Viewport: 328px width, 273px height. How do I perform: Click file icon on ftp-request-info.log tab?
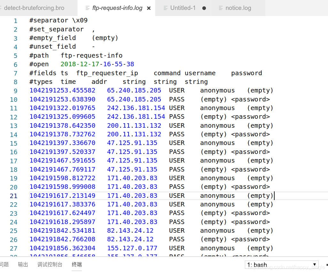(x=88, y=8)
